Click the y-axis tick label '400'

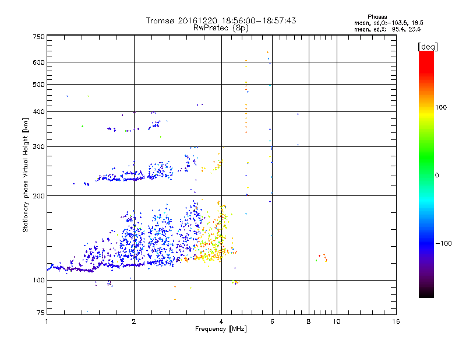(x=38, y=112)
